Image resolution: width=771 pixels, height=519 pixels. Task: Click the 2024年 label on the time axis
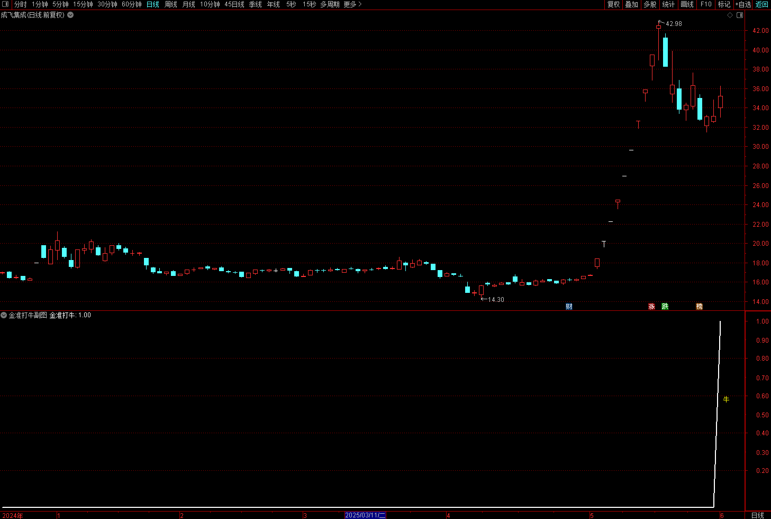pos(12,515)
